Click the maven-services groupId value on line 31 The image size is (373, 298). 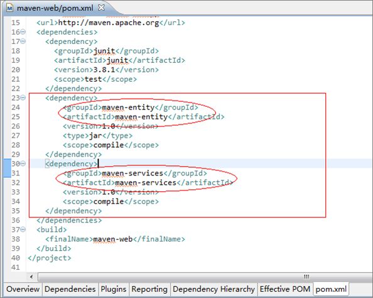pyautogui.click(x=132, y=173)
